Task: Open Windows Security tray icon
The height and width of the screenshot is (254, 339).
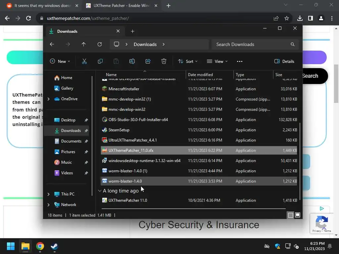Action: pos(277,246)
